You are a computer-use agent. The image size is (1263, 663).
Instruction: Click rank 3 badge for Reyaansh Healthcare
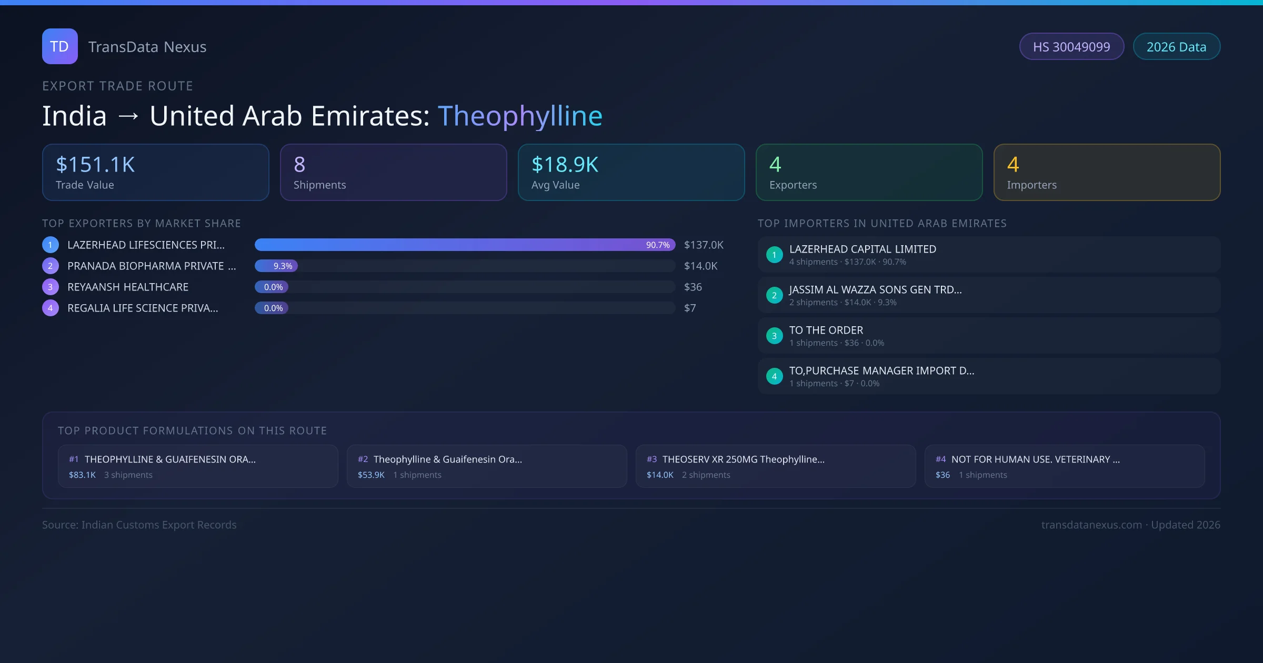[51, 287]
